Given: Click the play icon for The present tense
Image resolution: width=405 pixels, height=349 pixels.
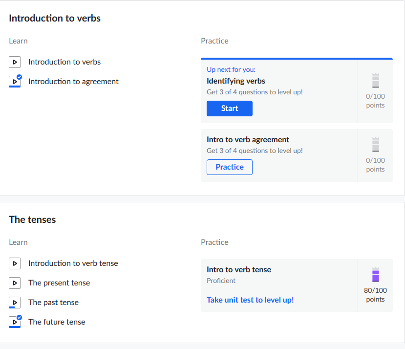Looking at the screenshot, I should 15,283.
